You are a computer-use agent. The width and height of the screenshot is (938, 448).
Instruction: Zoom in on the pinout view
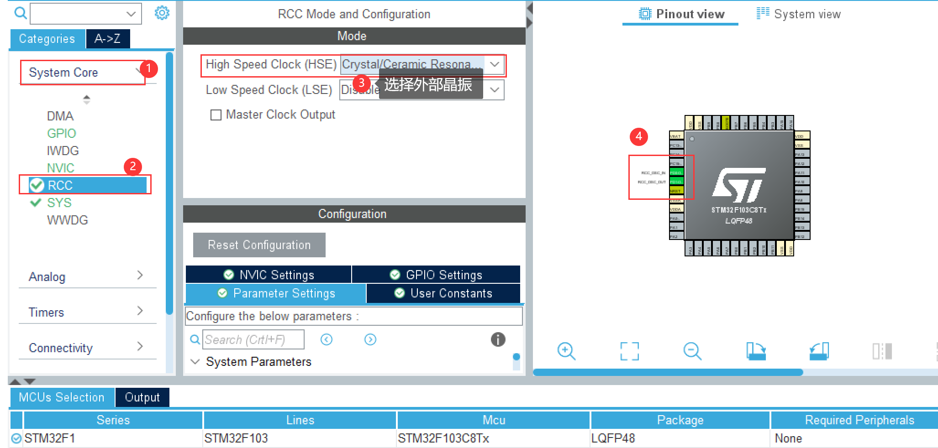point(566,351)
